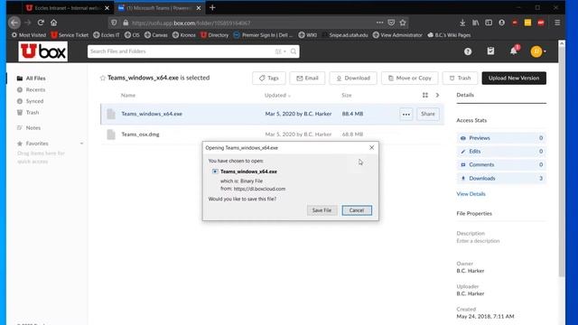The height and width of the screenshot is (325, 578).
Task: Go to browser home page
Action: pyautogui.click(x=54, y=23)
